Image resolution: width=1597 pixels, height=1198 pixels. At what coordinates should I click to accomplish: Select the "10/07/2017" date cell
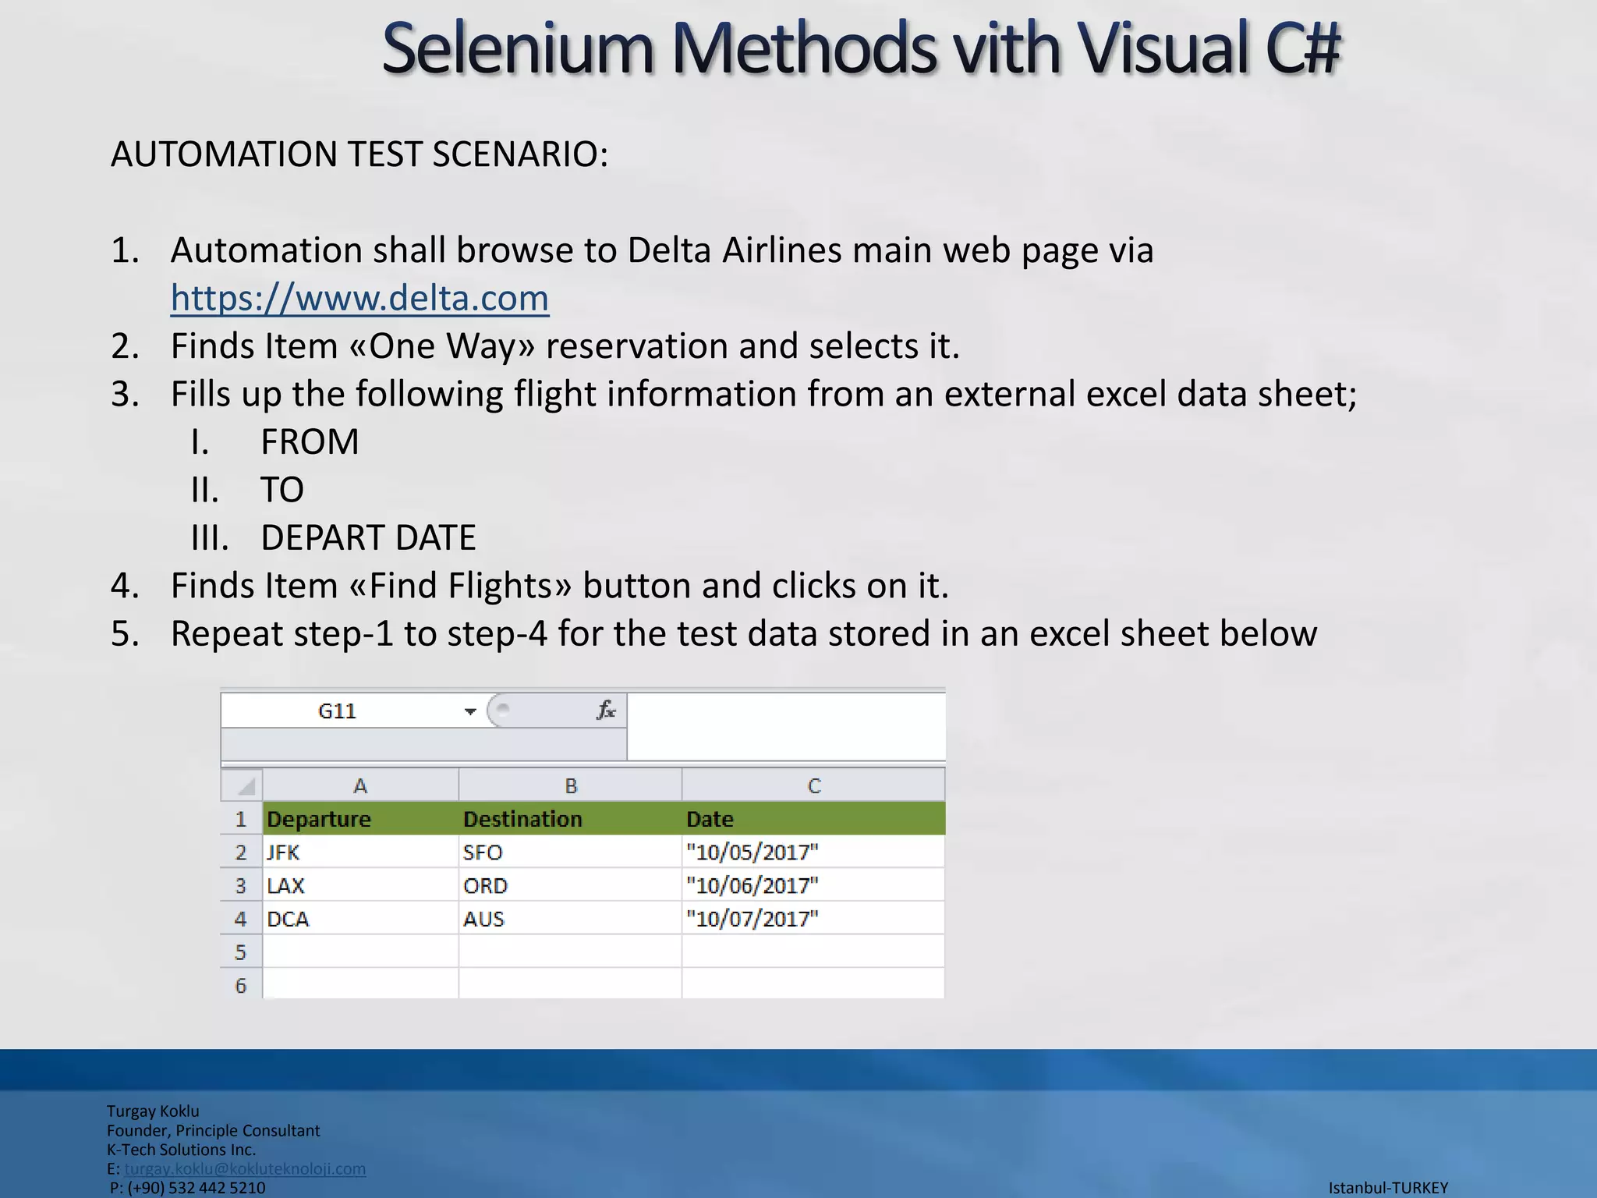point(813,919)
